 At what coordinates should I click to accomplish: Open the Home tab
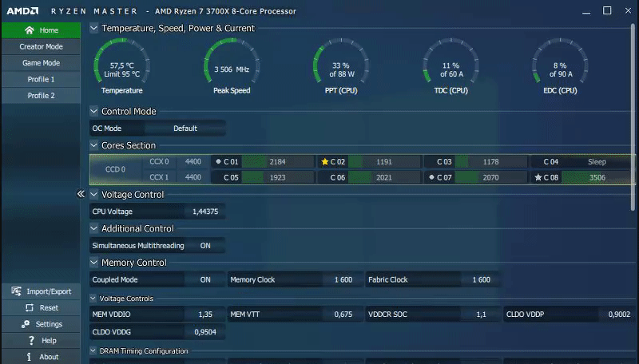[42, 30]
